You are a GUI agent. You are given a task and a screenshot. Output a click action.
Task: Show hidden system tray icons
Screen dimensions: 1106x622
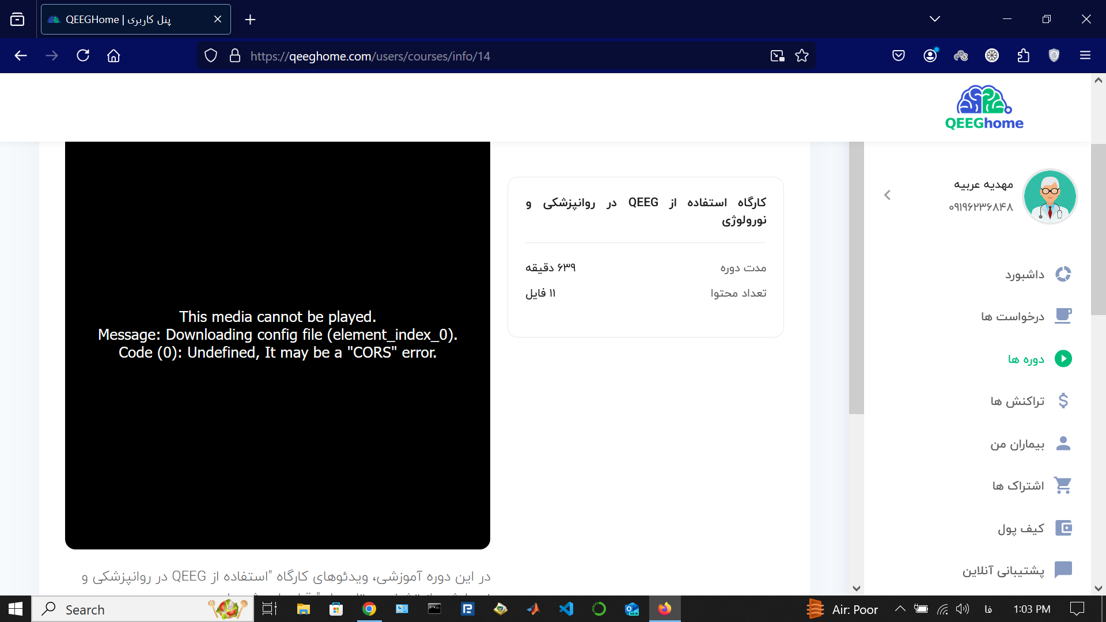(x=900, y=609)
